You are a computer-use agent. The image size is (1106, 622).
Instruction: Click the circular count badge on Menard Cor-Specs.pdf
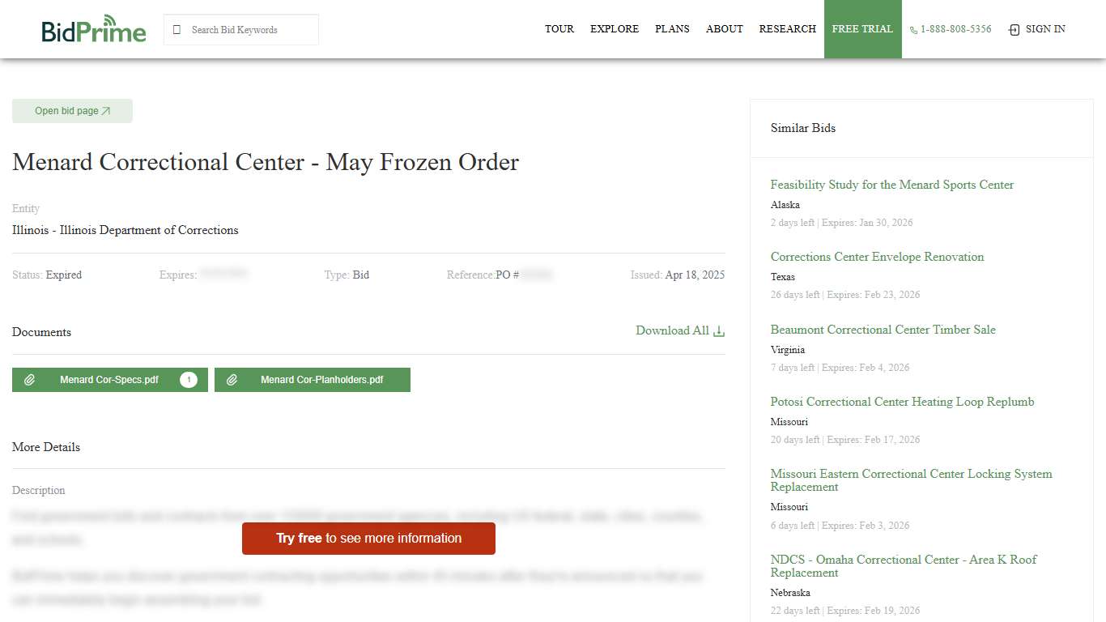click(x=189, y=379)
